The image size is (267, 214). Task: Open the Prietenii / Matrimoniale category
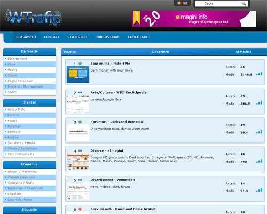[29, 86]
